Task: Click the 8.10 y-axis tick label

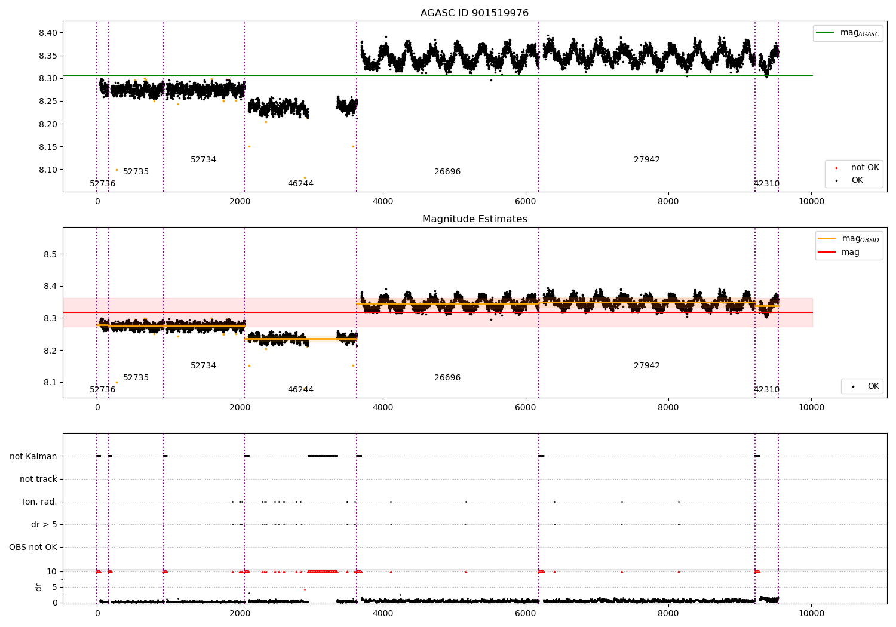Action: 48,170
